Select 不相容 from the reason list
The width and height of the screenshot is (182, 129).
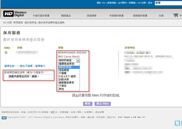pos(62,86)
